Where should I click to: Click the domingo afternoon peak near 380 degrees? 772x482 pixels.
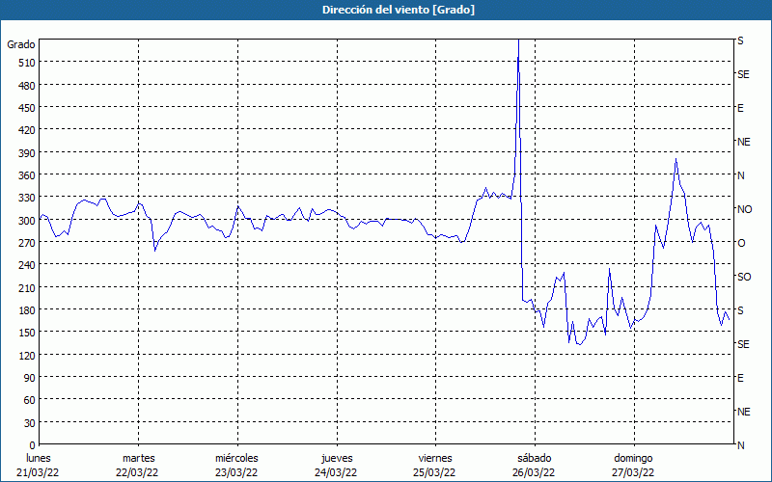pyautogui.click(x=676, y=159)
